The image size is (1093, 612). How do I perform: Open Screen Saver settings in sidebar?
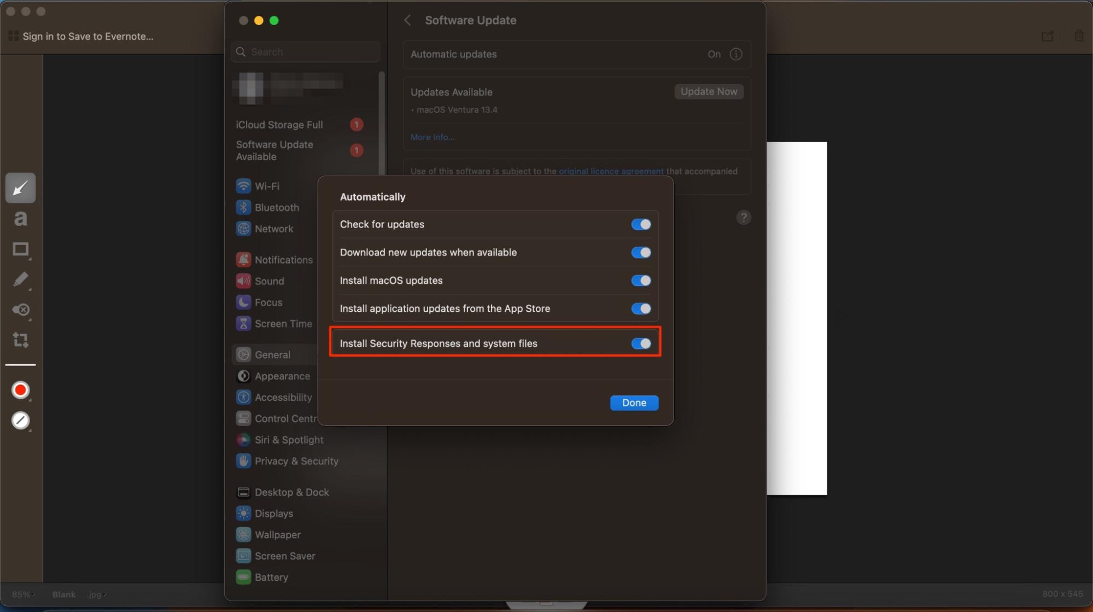coord(276,556)
